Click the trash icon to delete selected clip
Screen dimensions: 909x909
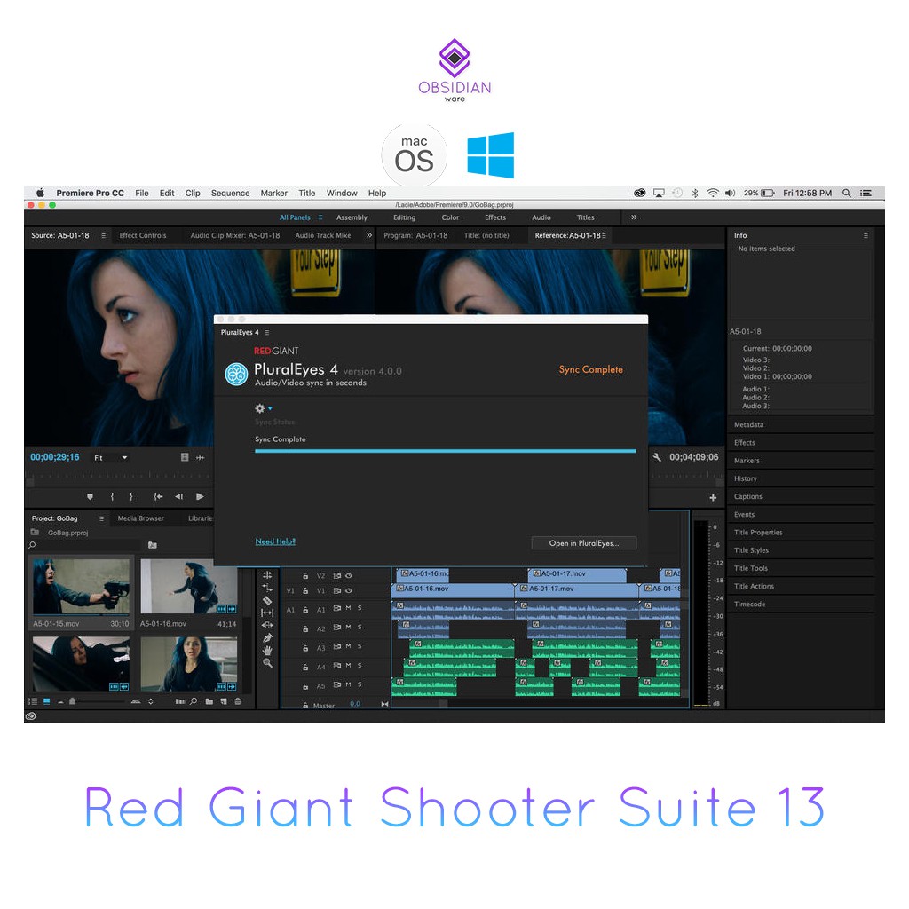click(236, 702)
